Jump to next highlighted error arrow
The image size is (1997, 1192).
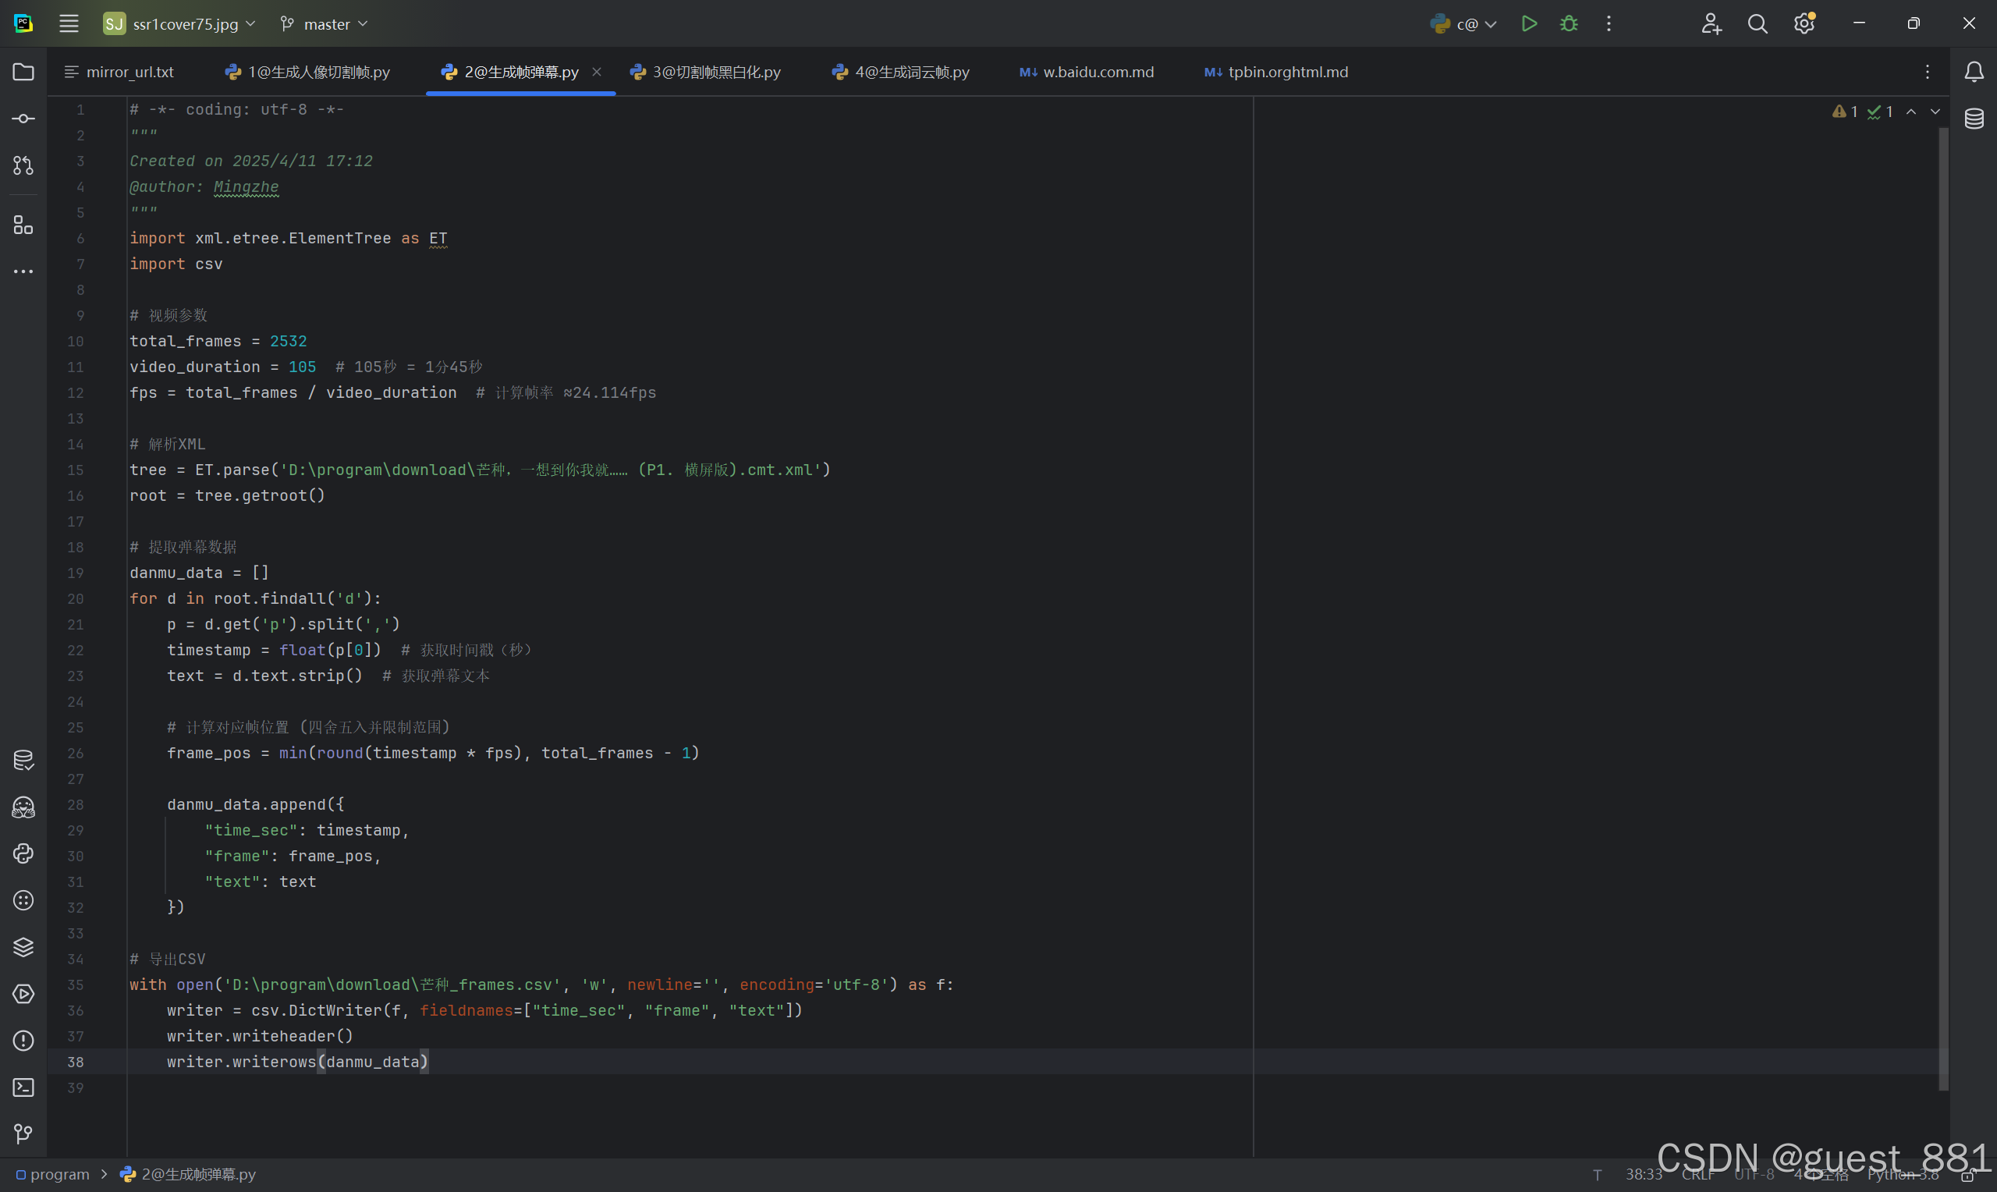[1935, 112]
